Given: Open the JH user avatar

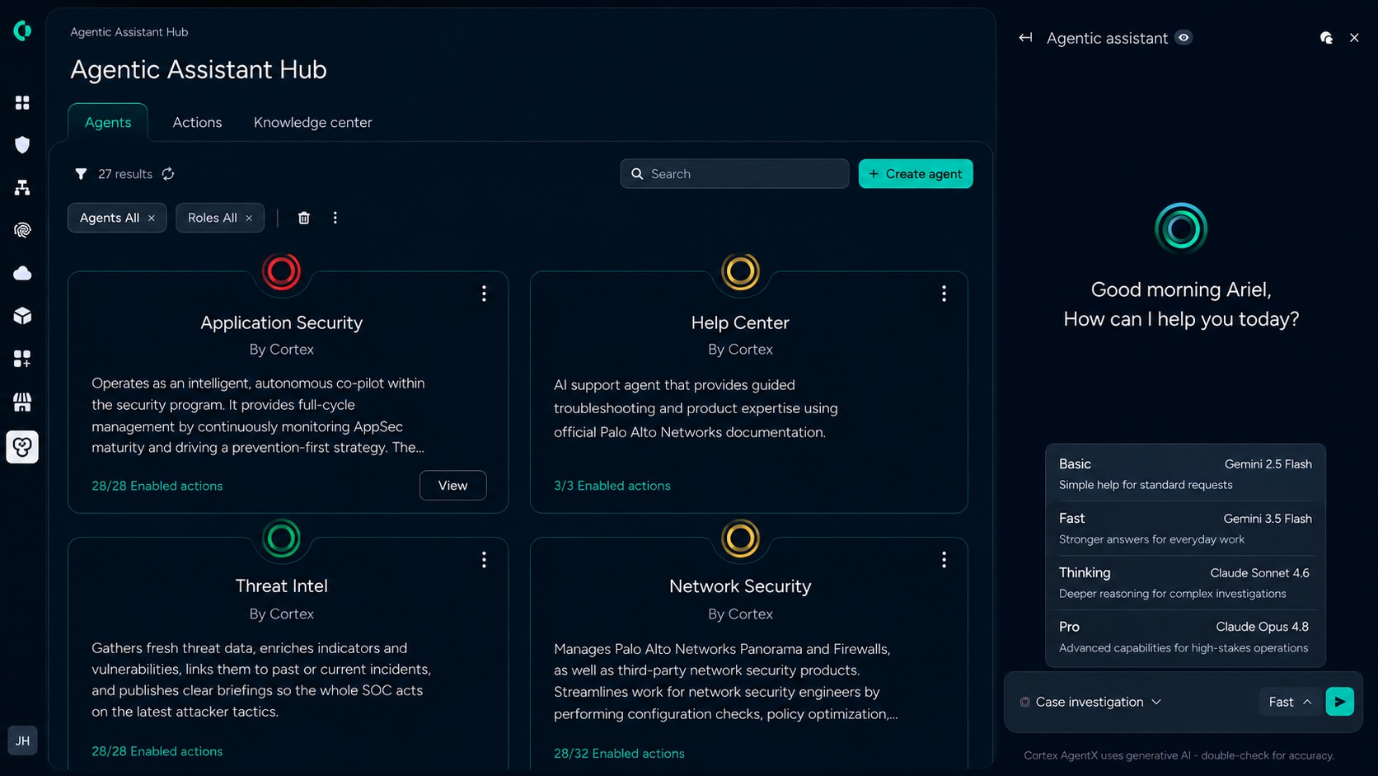Looking at the screenshot, I should [22, 741].
